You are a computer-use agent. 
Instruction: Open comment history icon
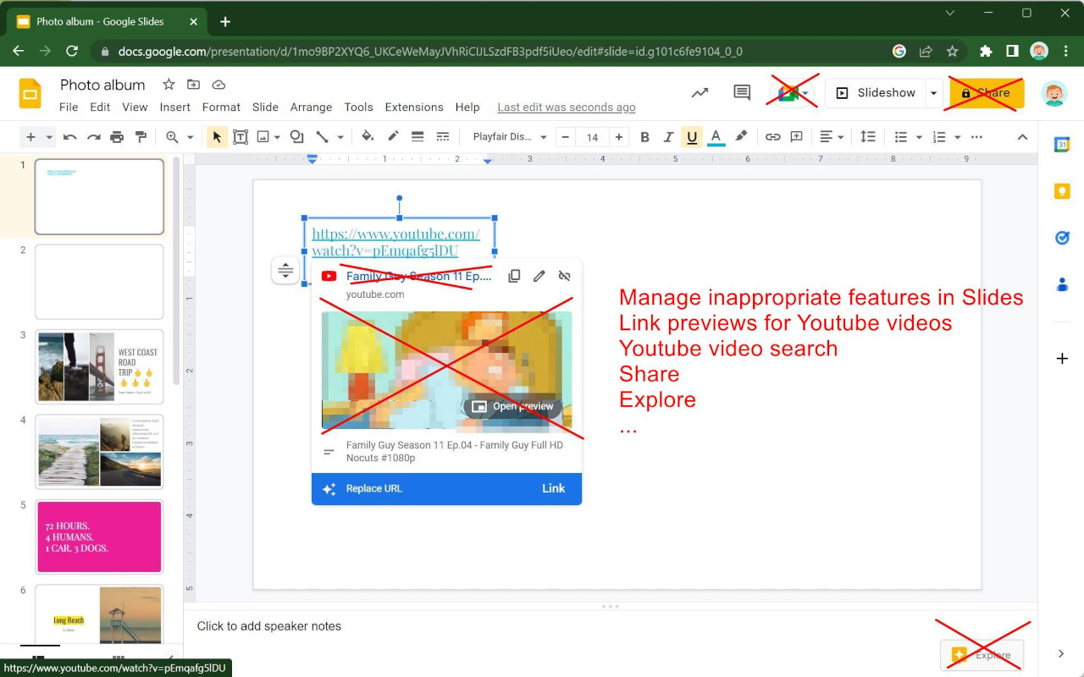tap(742, 93)
